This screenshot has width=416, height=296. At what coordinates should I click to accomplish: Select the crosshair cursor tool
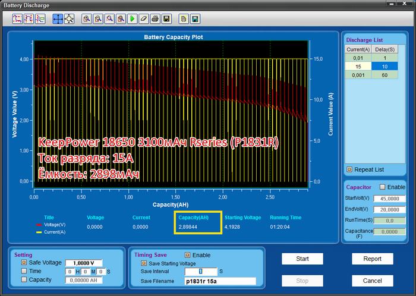point(58,19)
